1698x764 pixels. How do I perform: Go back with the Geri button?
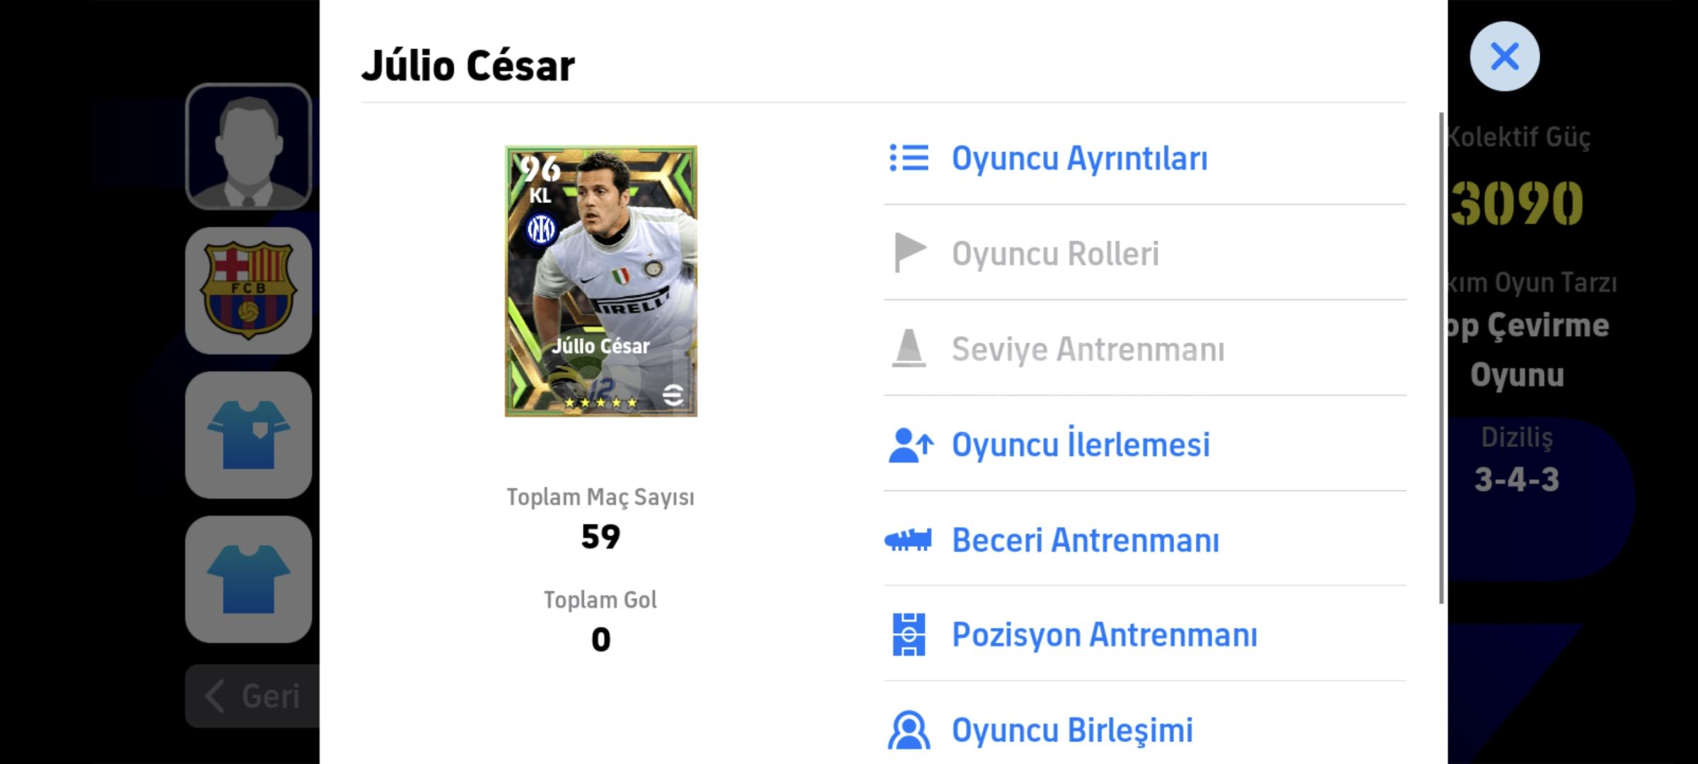(x=252, y=696)
